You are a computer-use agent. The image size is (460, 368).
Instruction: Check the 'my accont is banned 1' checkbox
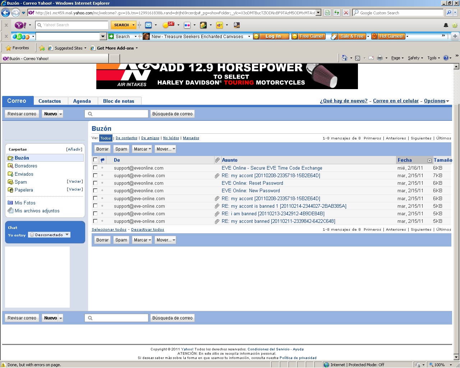pyautogui.click(x=95, y=206)
